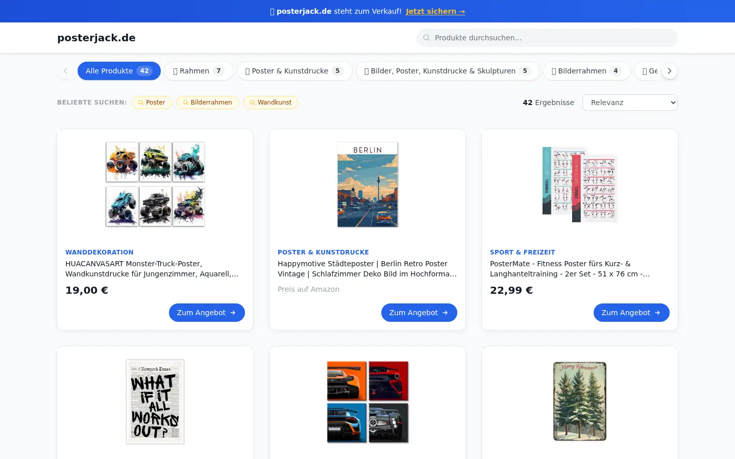Click the Berlin Retro poster product image

[367, 184]
